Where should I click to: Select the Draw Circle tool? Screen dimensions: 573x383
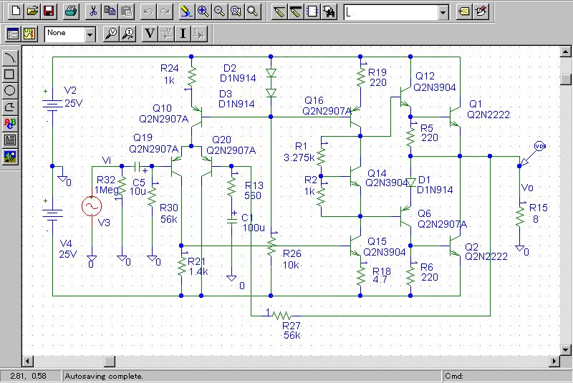(10, 90)
